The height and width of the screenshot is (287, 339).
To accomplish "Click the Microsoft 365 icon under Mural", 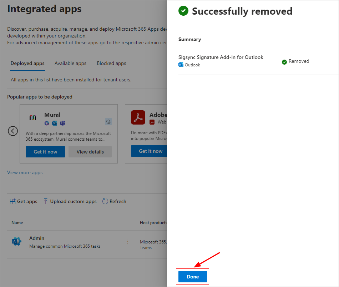I will (47, 123).
